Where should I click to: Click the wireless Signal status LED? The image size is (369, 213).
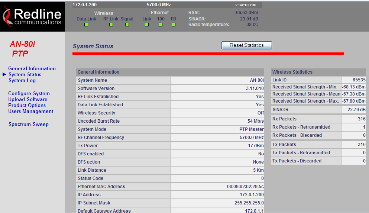point(127,25)
